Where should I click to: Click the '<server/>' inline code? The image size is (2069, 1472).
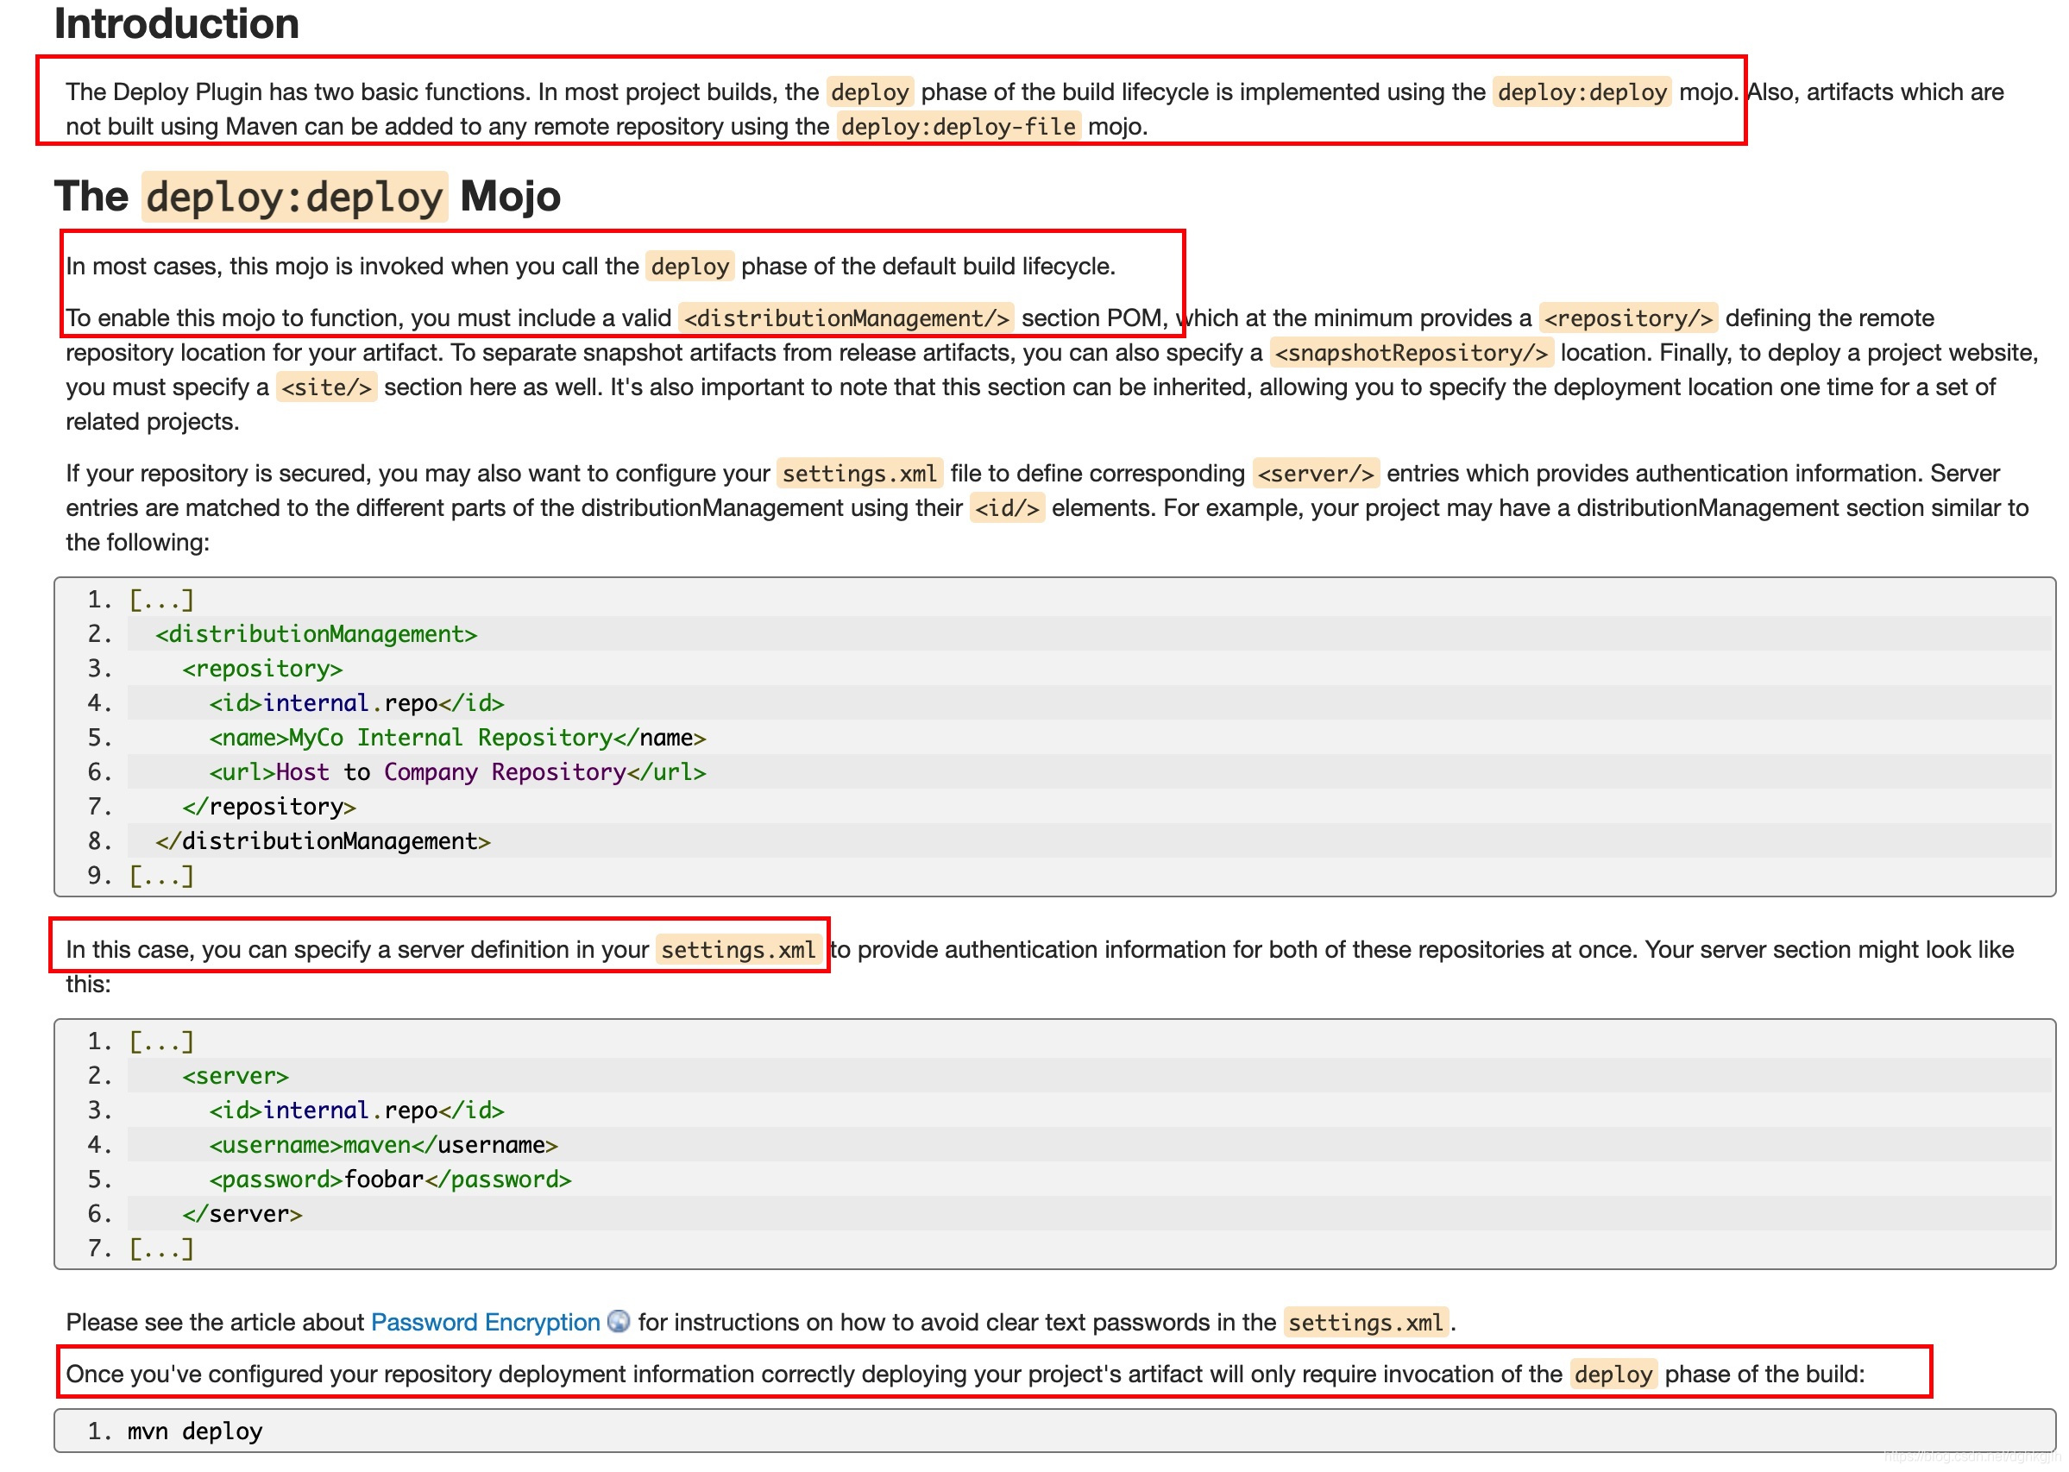1316,473
